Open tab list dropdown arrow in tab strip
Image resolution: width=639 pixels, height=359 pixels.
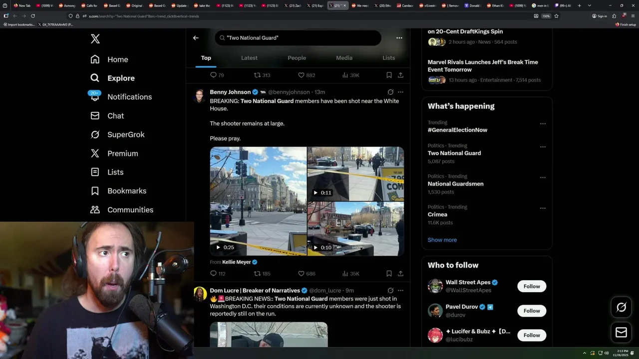pyautogui.click(x=590, y=5)
